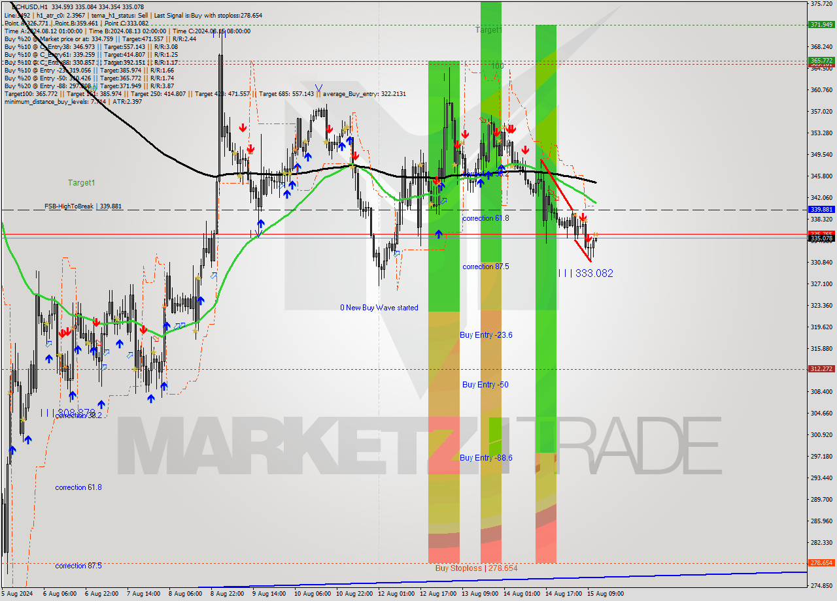Select the 327.100 price scale value
Screen dimensions: 837x601
coord(821,284)
